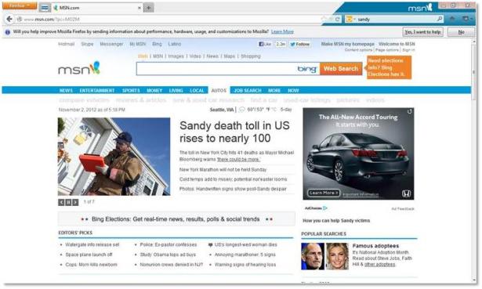
Task: Select Video search scope
Action: (195, 56)
